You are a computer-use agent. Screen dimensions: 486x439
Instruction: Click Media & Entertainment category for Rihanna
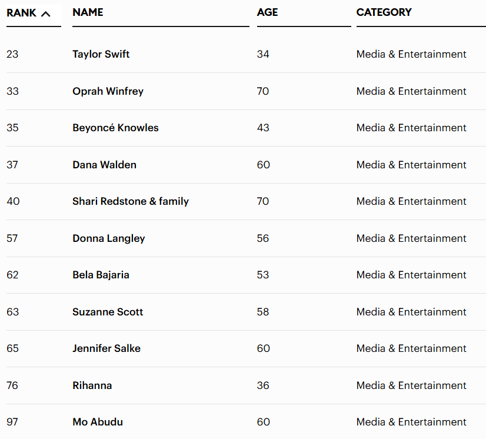[411, 385]
